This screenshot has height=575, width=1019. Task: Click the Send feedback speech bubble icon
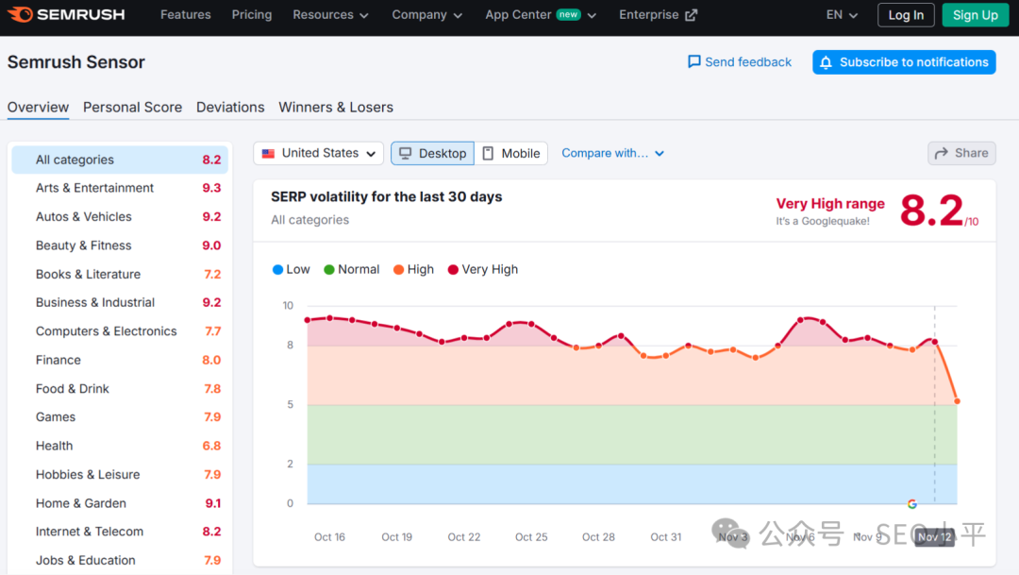(694, 61)
